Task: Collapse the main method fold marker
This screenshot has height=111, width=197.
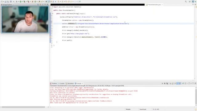Action: 52,14
